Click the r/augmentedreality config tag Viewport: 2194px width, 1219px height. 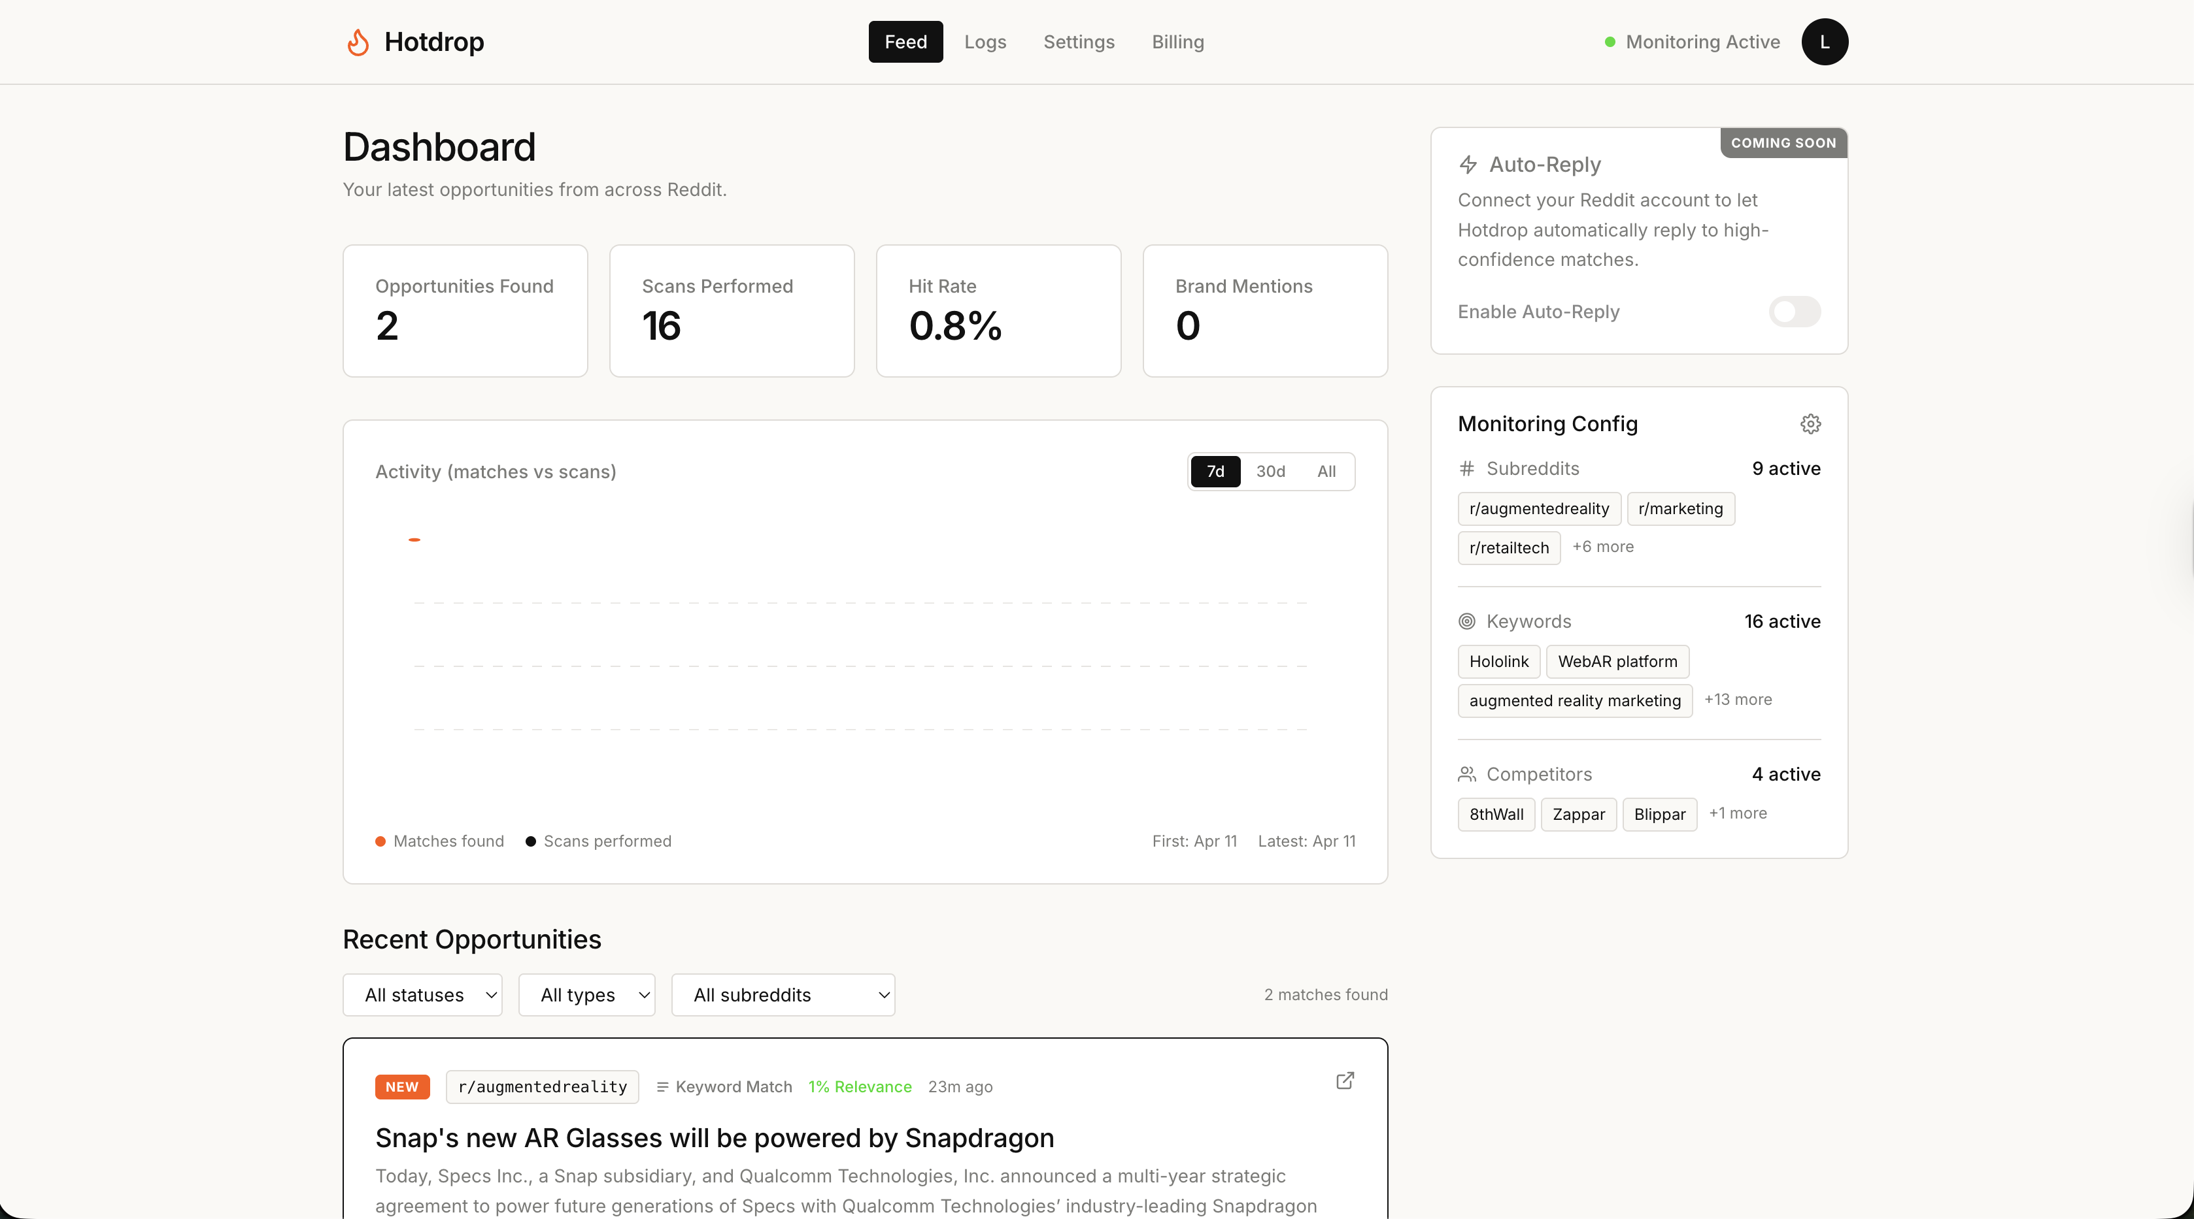point(1538,509)
